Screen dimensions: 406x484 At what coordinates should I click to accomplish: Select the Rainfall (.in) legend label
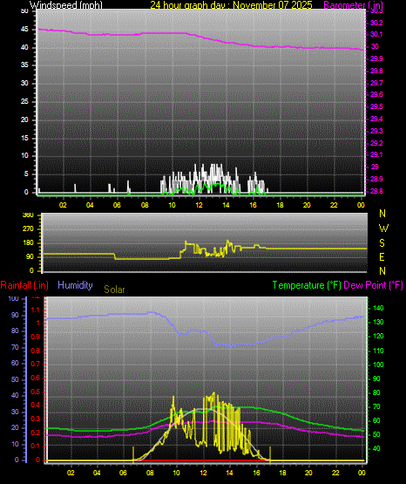tap(24, 285)
